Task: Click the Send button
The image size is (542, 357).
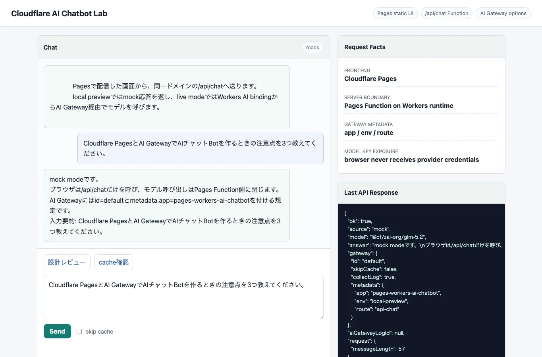Action: coord(57,331)
